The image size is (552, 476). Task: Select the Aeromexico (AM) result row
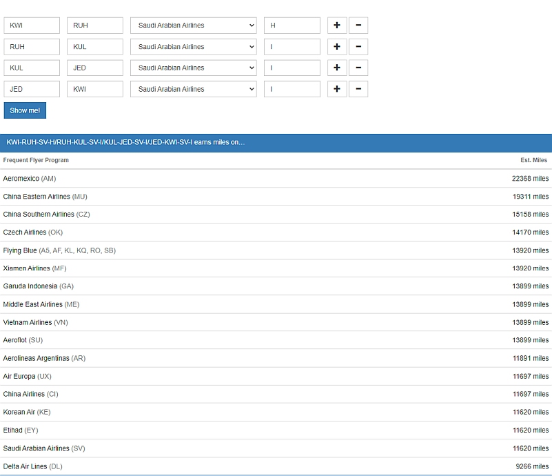click(276, 179)
